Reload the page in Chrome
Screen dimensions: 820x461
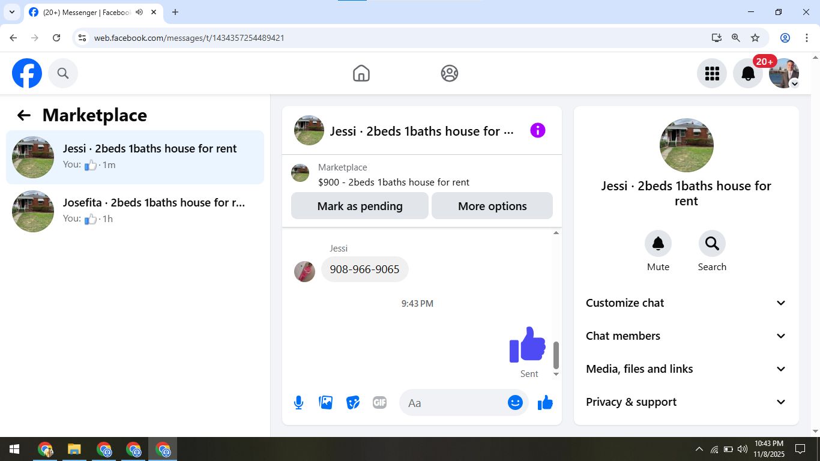click(56, 38)
